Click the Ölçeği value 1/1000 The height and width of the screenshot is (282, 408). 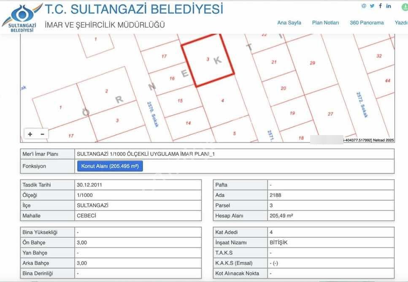click(84, 195)
